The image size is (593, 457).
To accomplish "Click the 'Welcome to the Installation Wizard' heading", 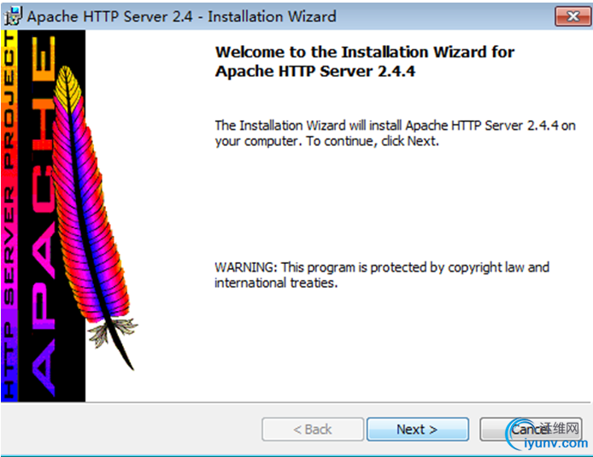I will [x=365, y=62].
